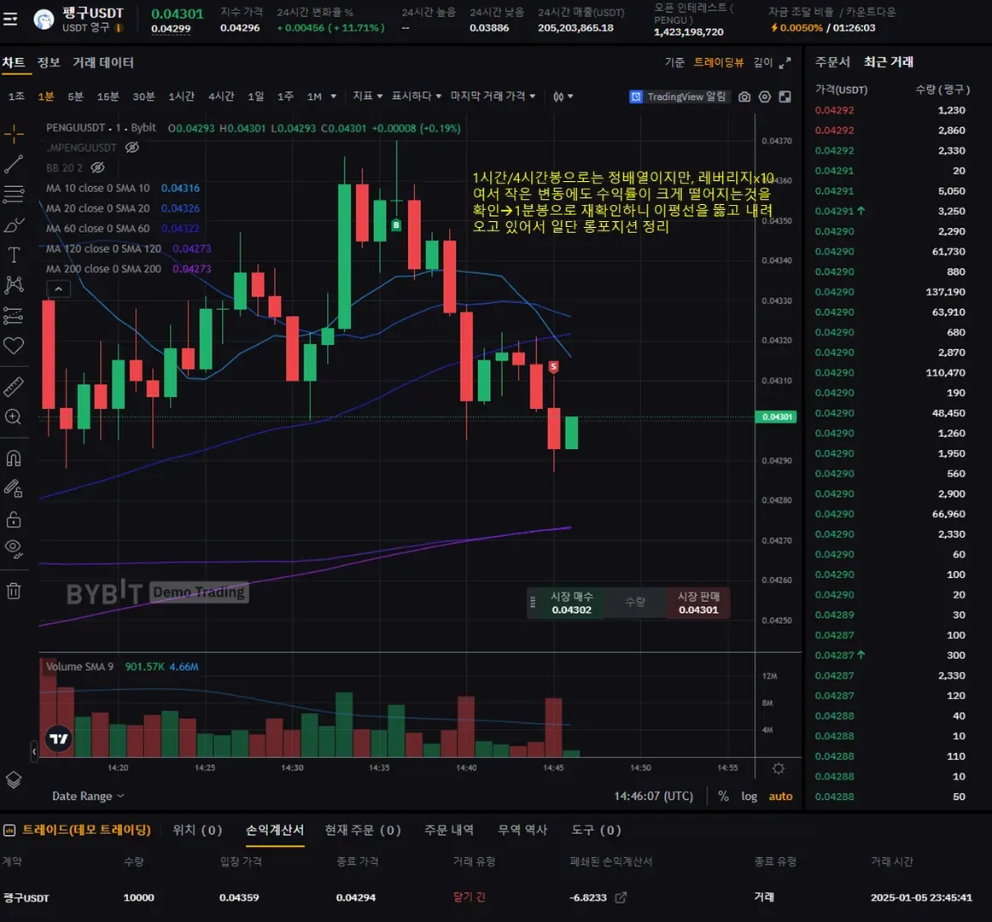Switch to the 현재 주문 (0) tab

(363, 830)
